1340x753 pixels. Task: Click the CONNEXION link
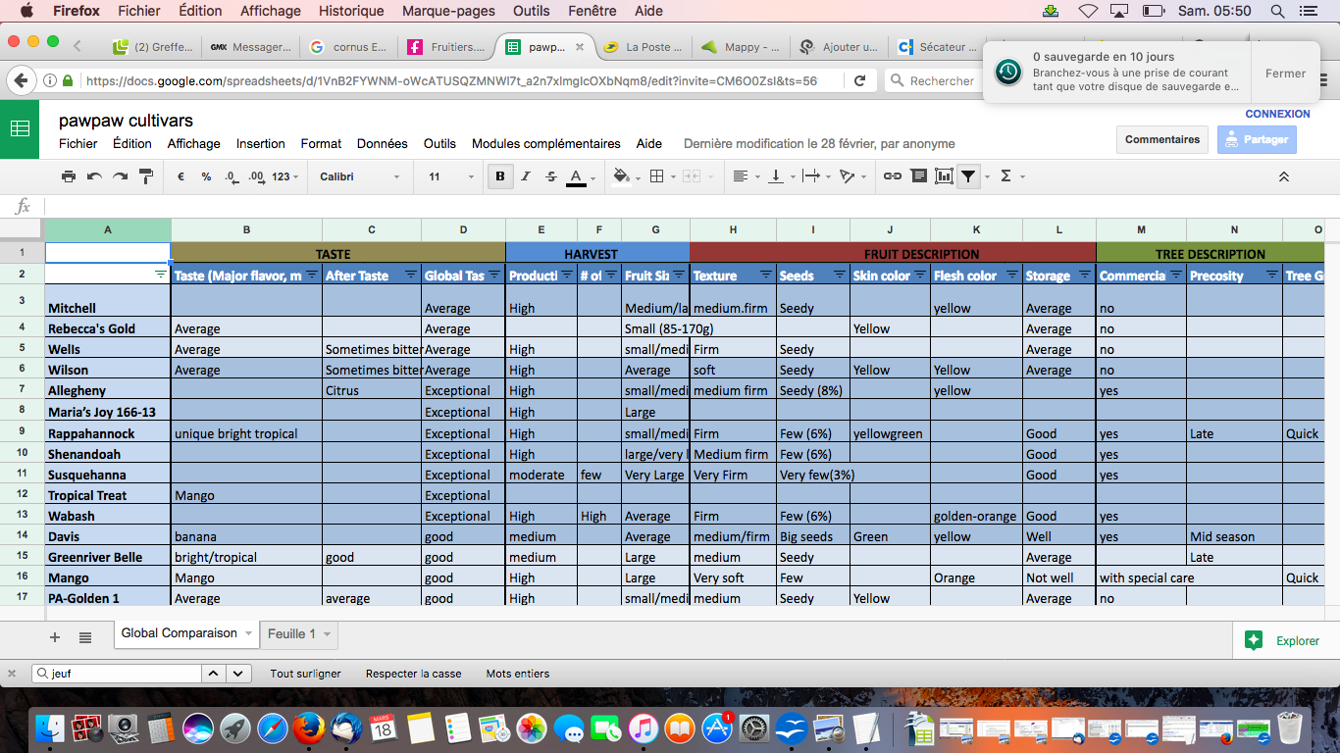[x=1277, y=114]
